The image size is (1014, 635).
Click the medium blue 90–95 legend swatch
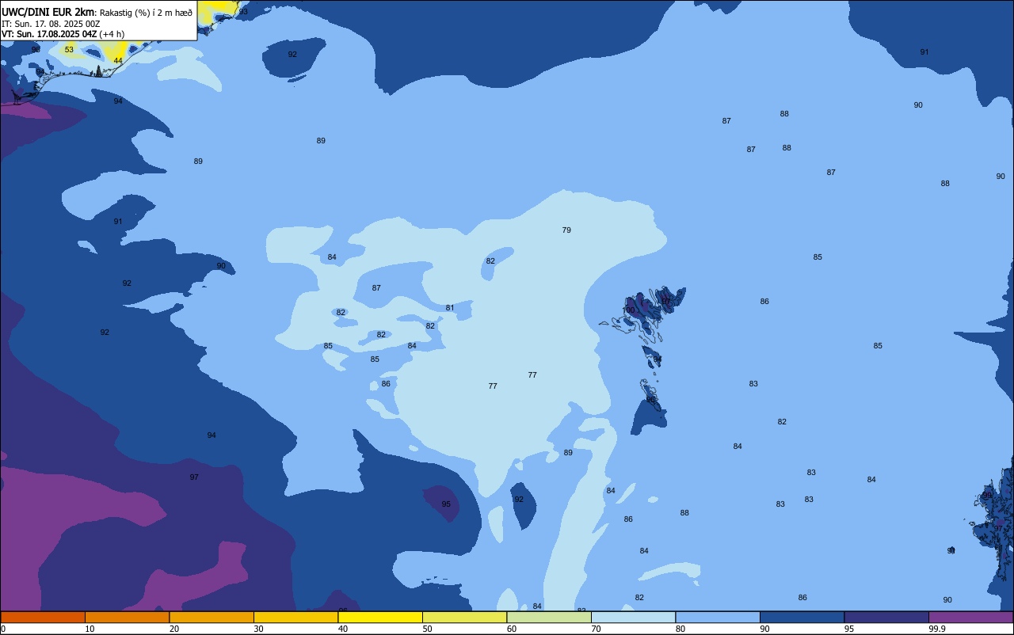pyautogui.click(x=802, y=617)
